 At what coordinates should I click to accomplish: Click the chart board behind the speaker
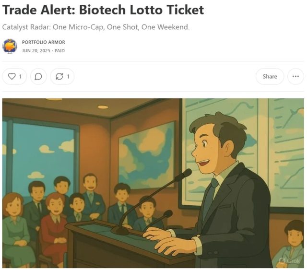tap(243, 153)
